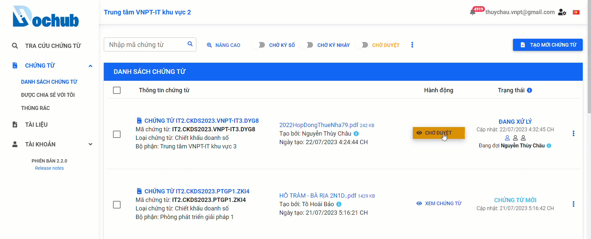Click PHIÊN BẢN 2.2.0 version text
Image resolution: width=591 pixels, height=239 pixels.
pyautogui.click(x=49, y=161)
